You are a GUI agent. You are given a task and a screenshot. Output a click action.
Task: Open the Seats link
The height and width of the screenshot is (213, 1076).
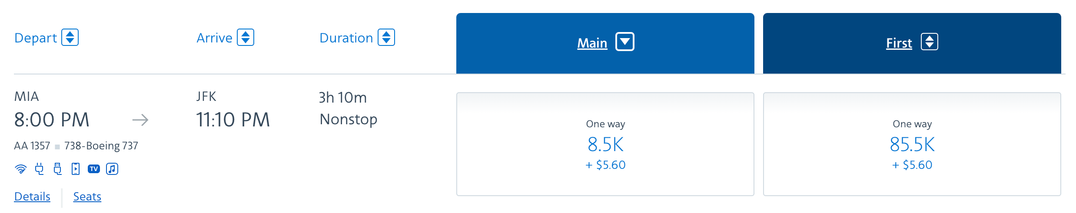click(87, 197)
